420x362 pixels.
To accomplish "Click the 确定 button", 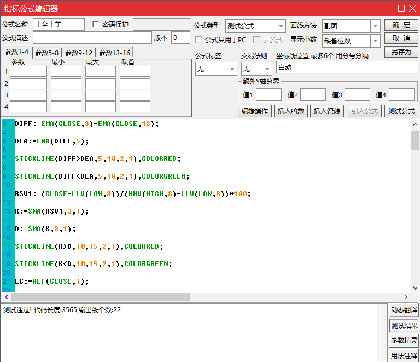I will tap(401, 25).
